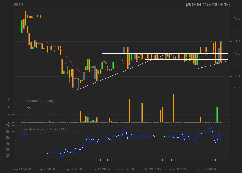242x173 pixels.
Task: Click the 'maj 06 2019' date label
Action: [46, 169]
